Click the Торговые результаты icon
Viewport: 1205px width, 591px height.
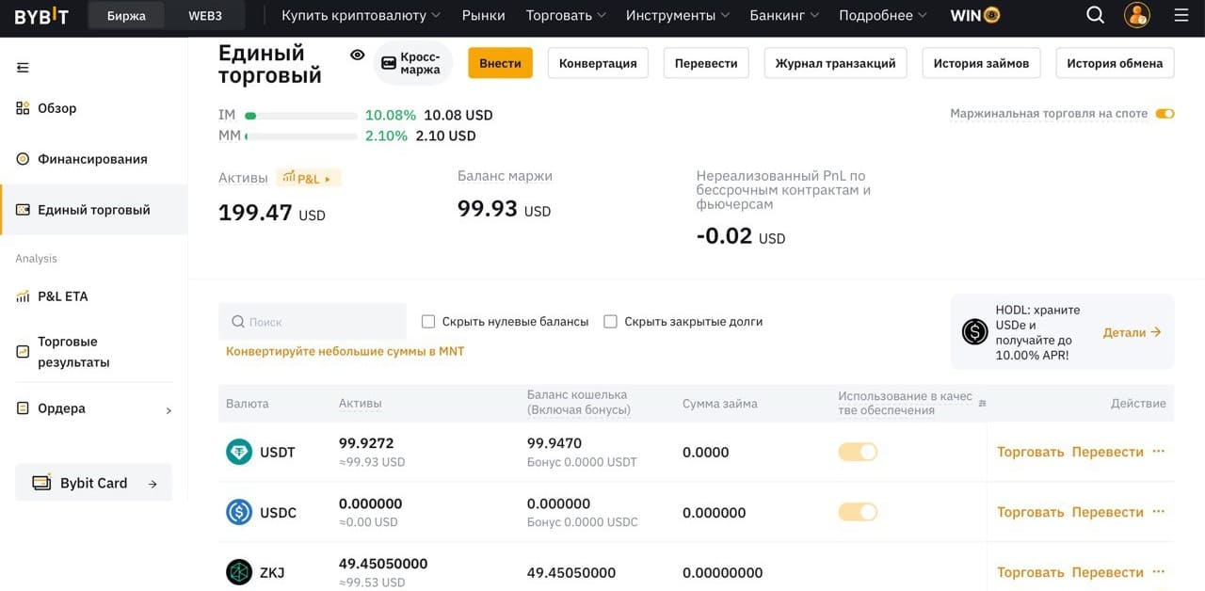point(23,352)
